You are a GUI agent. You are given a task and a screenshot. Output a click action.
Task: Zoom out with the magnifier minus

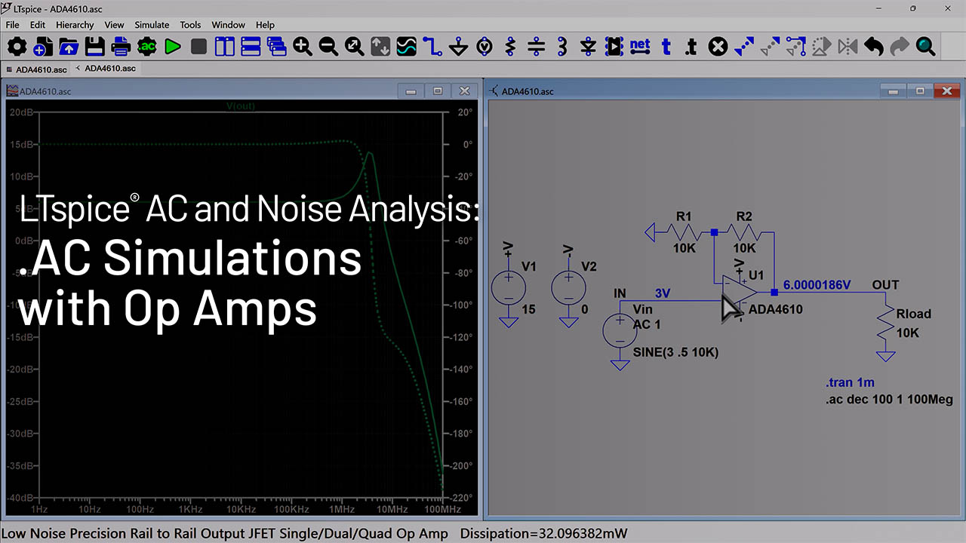pyautogui.click(x=328, y=47)
